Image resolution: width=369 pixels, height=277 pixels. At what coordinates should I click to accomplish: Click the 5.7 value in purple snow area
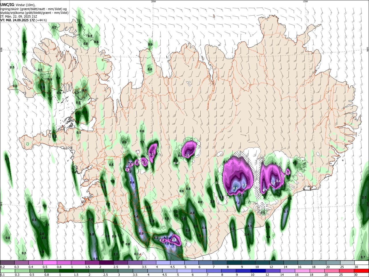coord(273,184)
